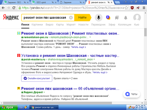Open the Маркет search tab
The image size is (147, 110).
pyautogui.click(x=71, y=25)
